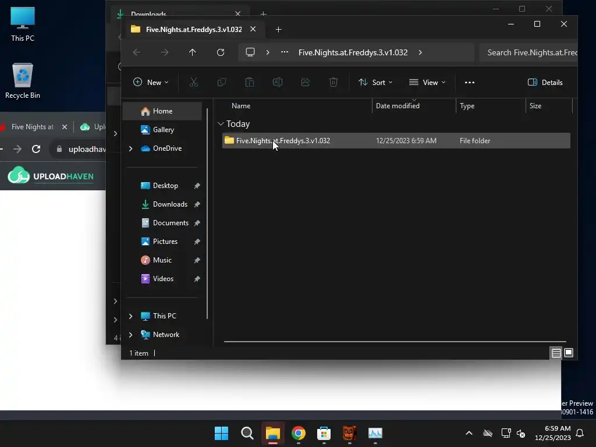
Task: Select Five Nights at browser tab
Action: click(33, 126)
